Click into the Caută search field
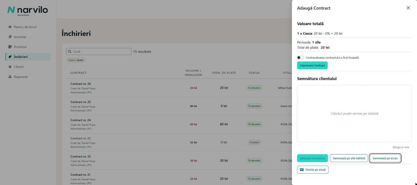This screenshot has width=417, height=185. (x=99, y=51)
